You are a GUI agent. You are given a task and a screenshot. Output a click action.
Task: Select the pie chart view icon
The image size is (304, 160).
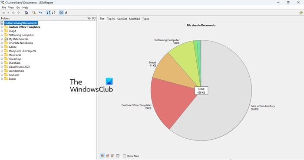102,156
